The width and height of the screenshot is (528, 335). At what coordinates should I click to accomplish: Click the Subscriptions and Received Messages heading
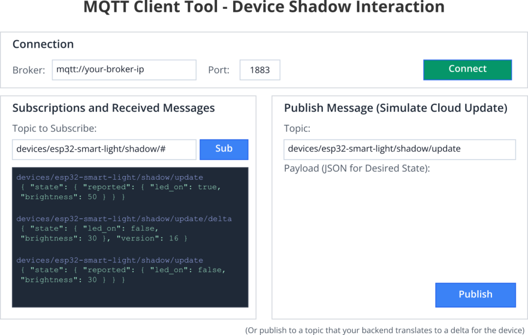[113, 108]
